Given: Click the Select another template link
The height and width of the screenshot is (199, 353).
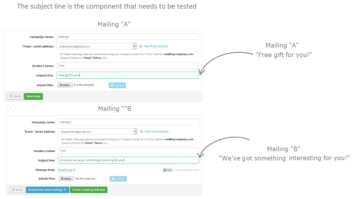Looking at the screenshot, I should point(187,170).
